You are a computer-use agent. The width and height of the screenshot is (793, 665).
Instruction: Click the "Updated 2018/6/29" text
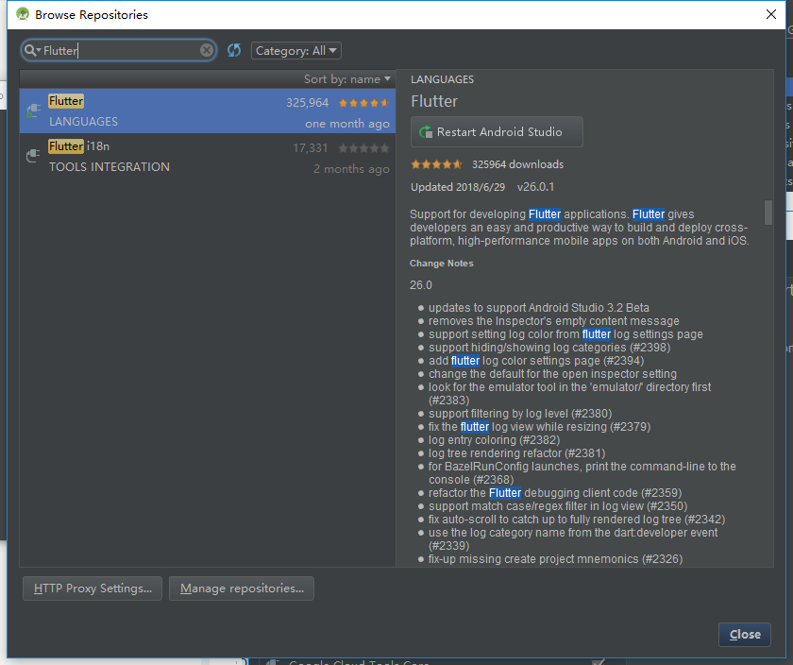pyautogui.click(x=458, y=187)
